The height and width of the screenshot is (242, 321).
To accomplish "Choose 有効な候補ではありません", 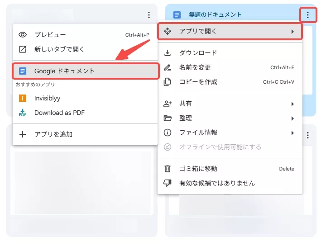I will pos(230,183).
